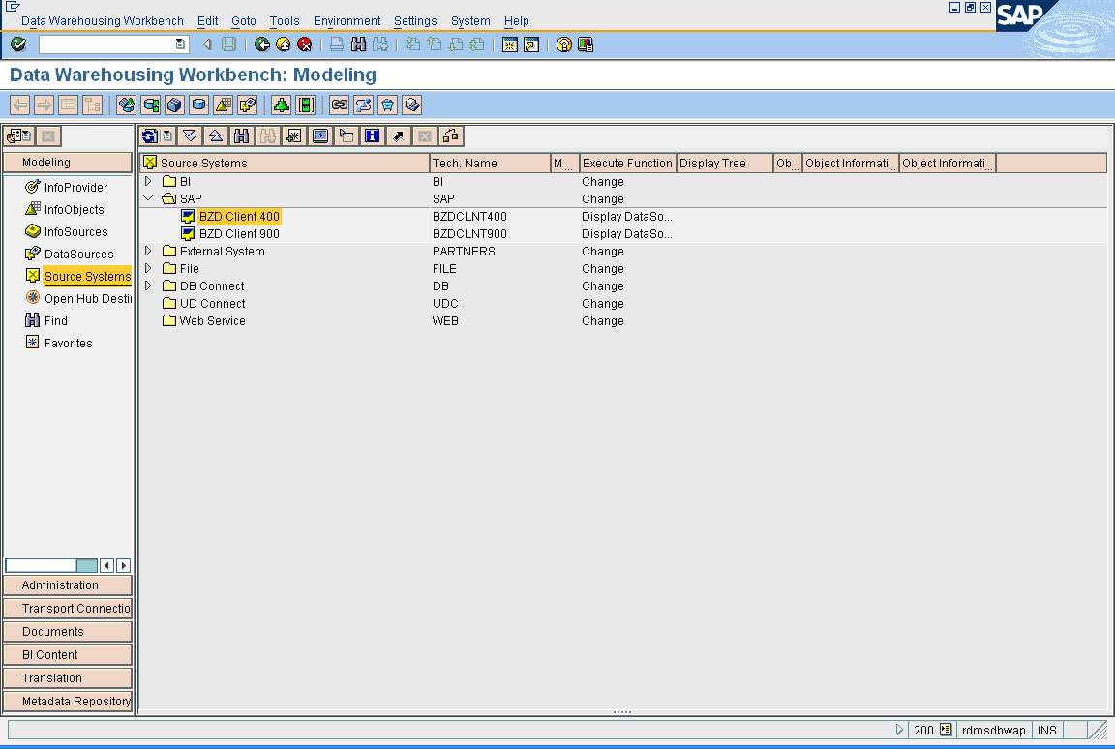Open the Environment menu
The height and width of the screenshot is (749, 1115).
tap(347, 20)
